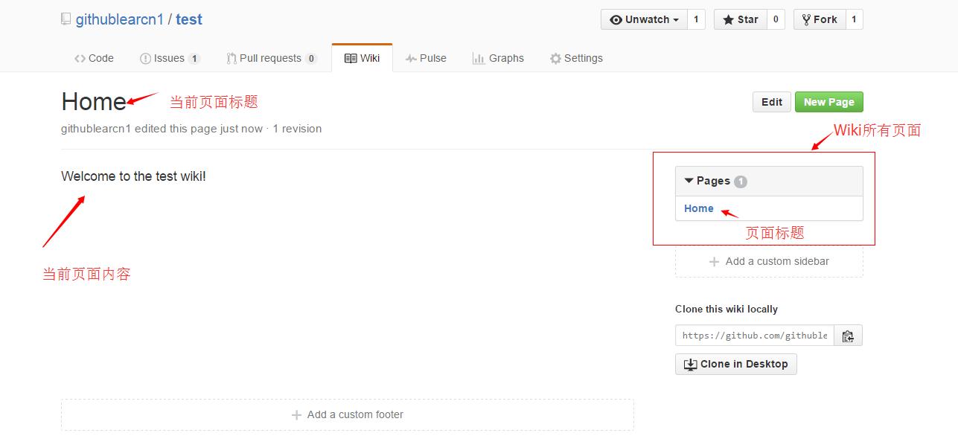The width and height of the screenshot is (958, 436).
Task: Click the plus icon on Add a custom footer
Action: click(295, 414)
